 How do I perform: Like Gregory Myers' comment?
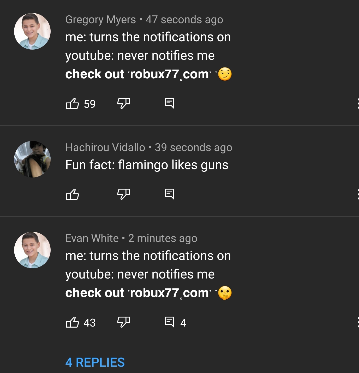click(73, 104)
